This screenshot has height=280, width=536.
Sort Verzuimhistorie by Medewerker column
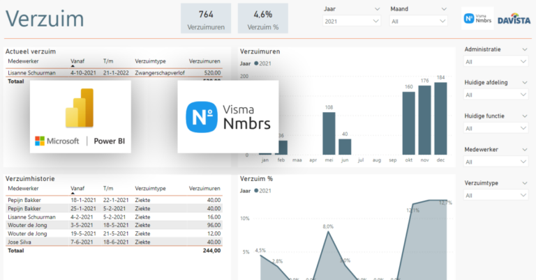[23, 189]
